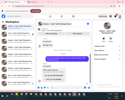Expand Customize chat section

pos(107,46)
